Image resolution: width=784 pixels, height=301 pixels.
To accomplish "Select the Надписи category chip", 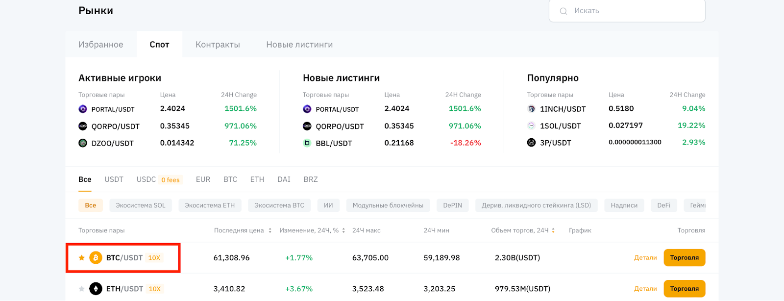I will click(624, 205).
